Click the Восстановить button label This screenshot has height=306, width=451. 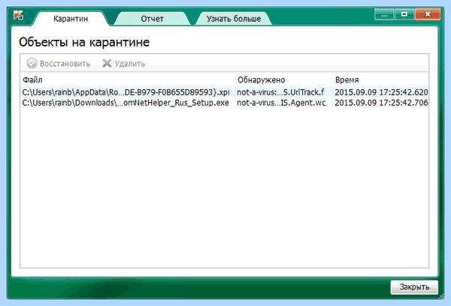pos(65,64)
